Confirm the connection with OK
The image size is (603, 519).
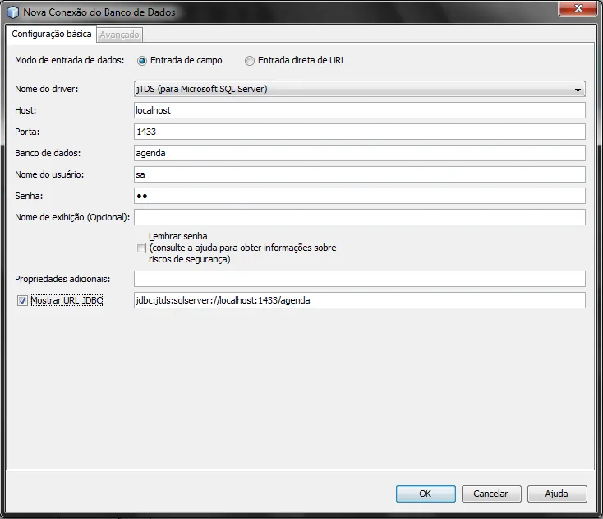coord(426,494)
